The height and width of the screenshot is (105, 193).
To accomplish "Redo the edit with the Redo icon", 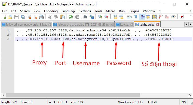I will 77,17.
